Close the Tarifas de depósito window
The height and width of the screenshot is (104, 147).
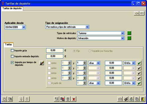click(143, 4)
